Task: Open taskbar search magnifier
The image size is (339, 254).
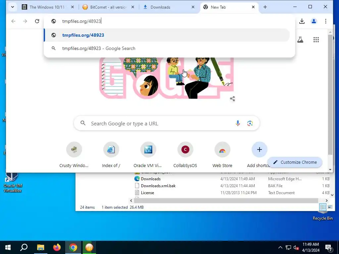Action: pyautogui.click(x=24, y=247)
